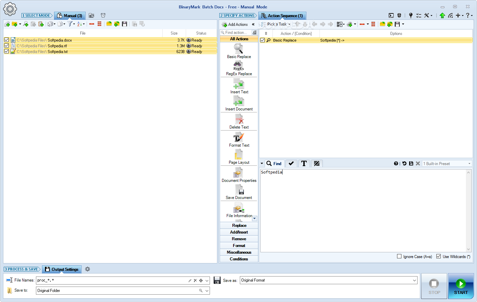477x302 pixels.
Task: Select the Find tab in action editor
Action: pyautogui.click(x=274, y=163)
